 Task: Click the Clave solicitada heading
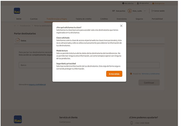click(x=63, y=38)
